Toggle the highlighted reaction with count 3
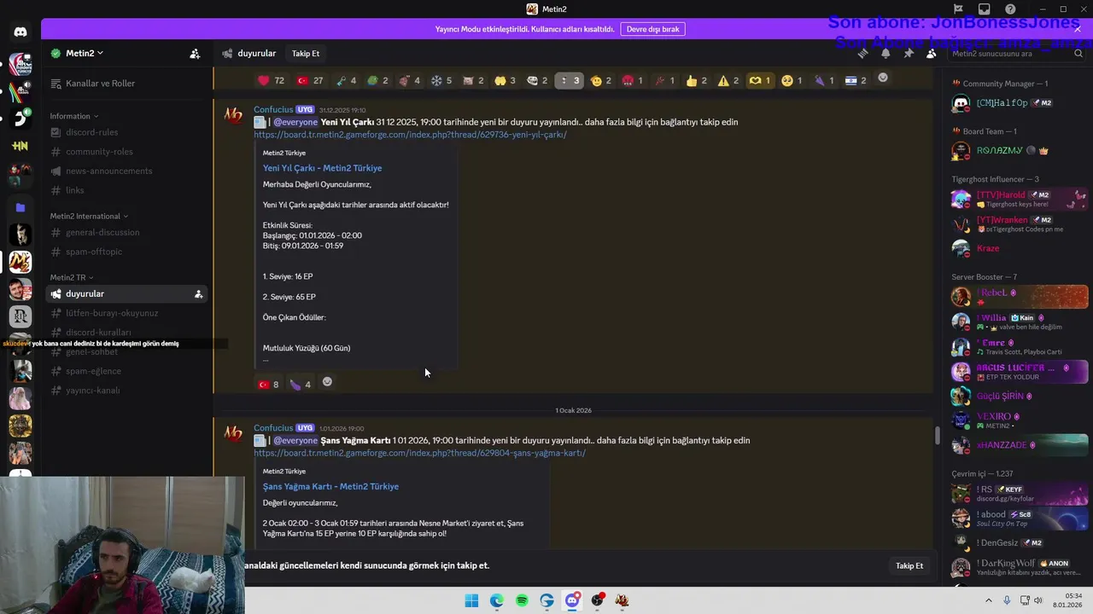 tap(568, 80)
